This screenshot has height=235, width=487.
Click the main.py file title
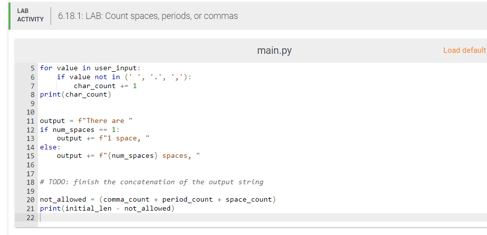coord(274,50)
